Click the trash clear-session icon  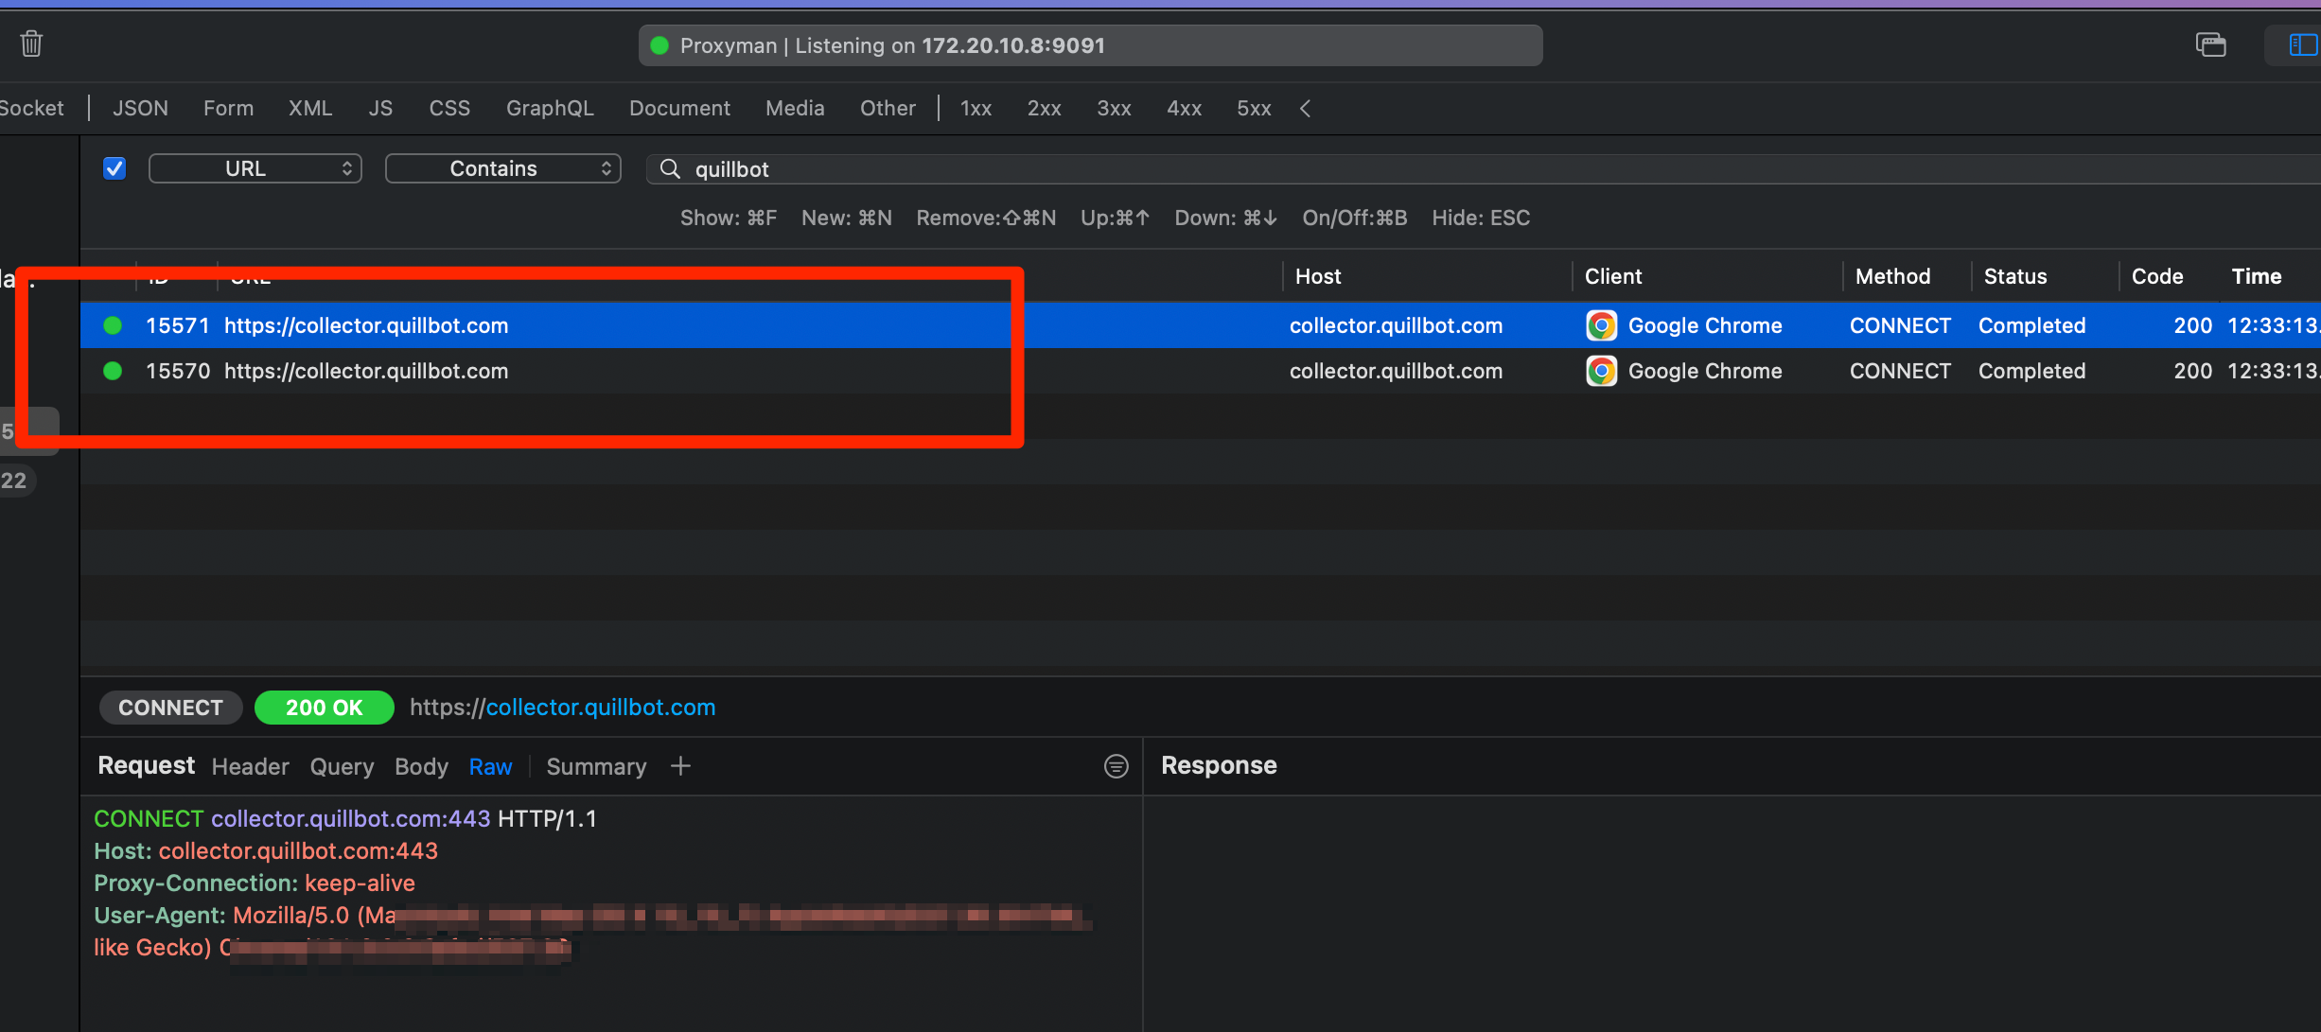31,44
